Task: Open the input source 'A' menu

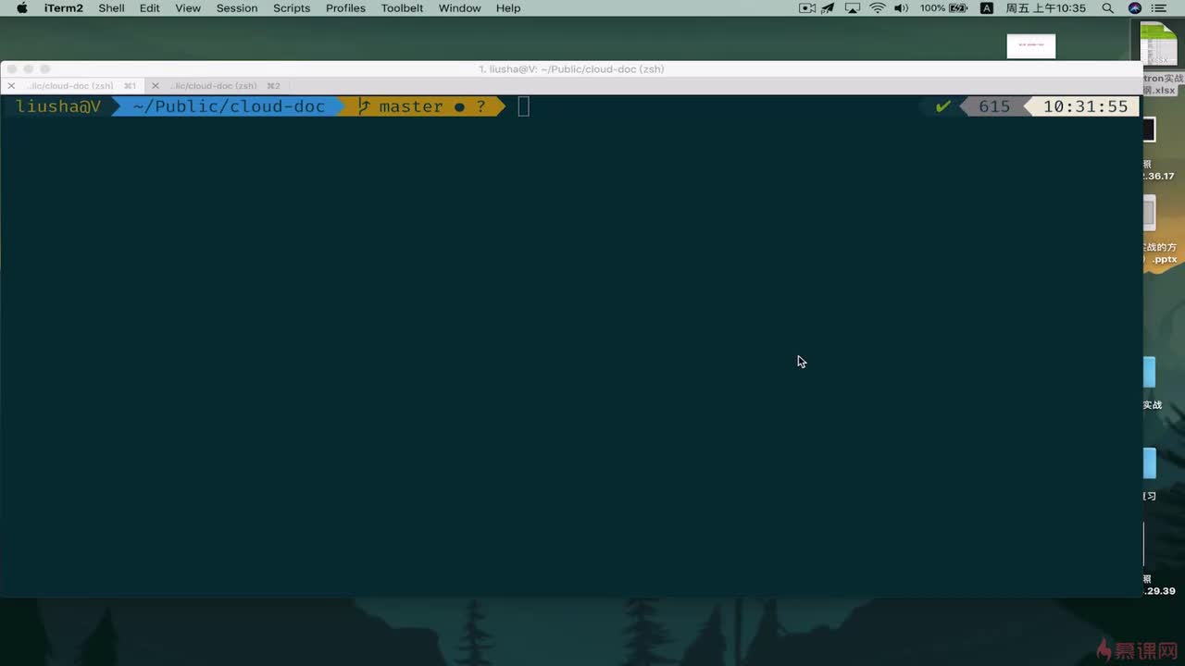Action: (987, 8)
